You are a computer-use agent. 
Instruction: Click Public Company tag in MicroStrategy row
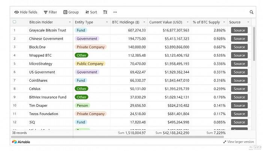point(90,64)
